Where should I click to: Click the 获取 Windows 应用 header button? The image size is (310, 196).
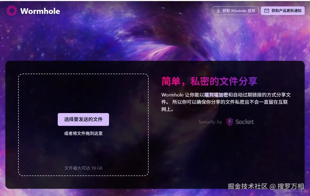pyautogui.click(x=236, y=10)
